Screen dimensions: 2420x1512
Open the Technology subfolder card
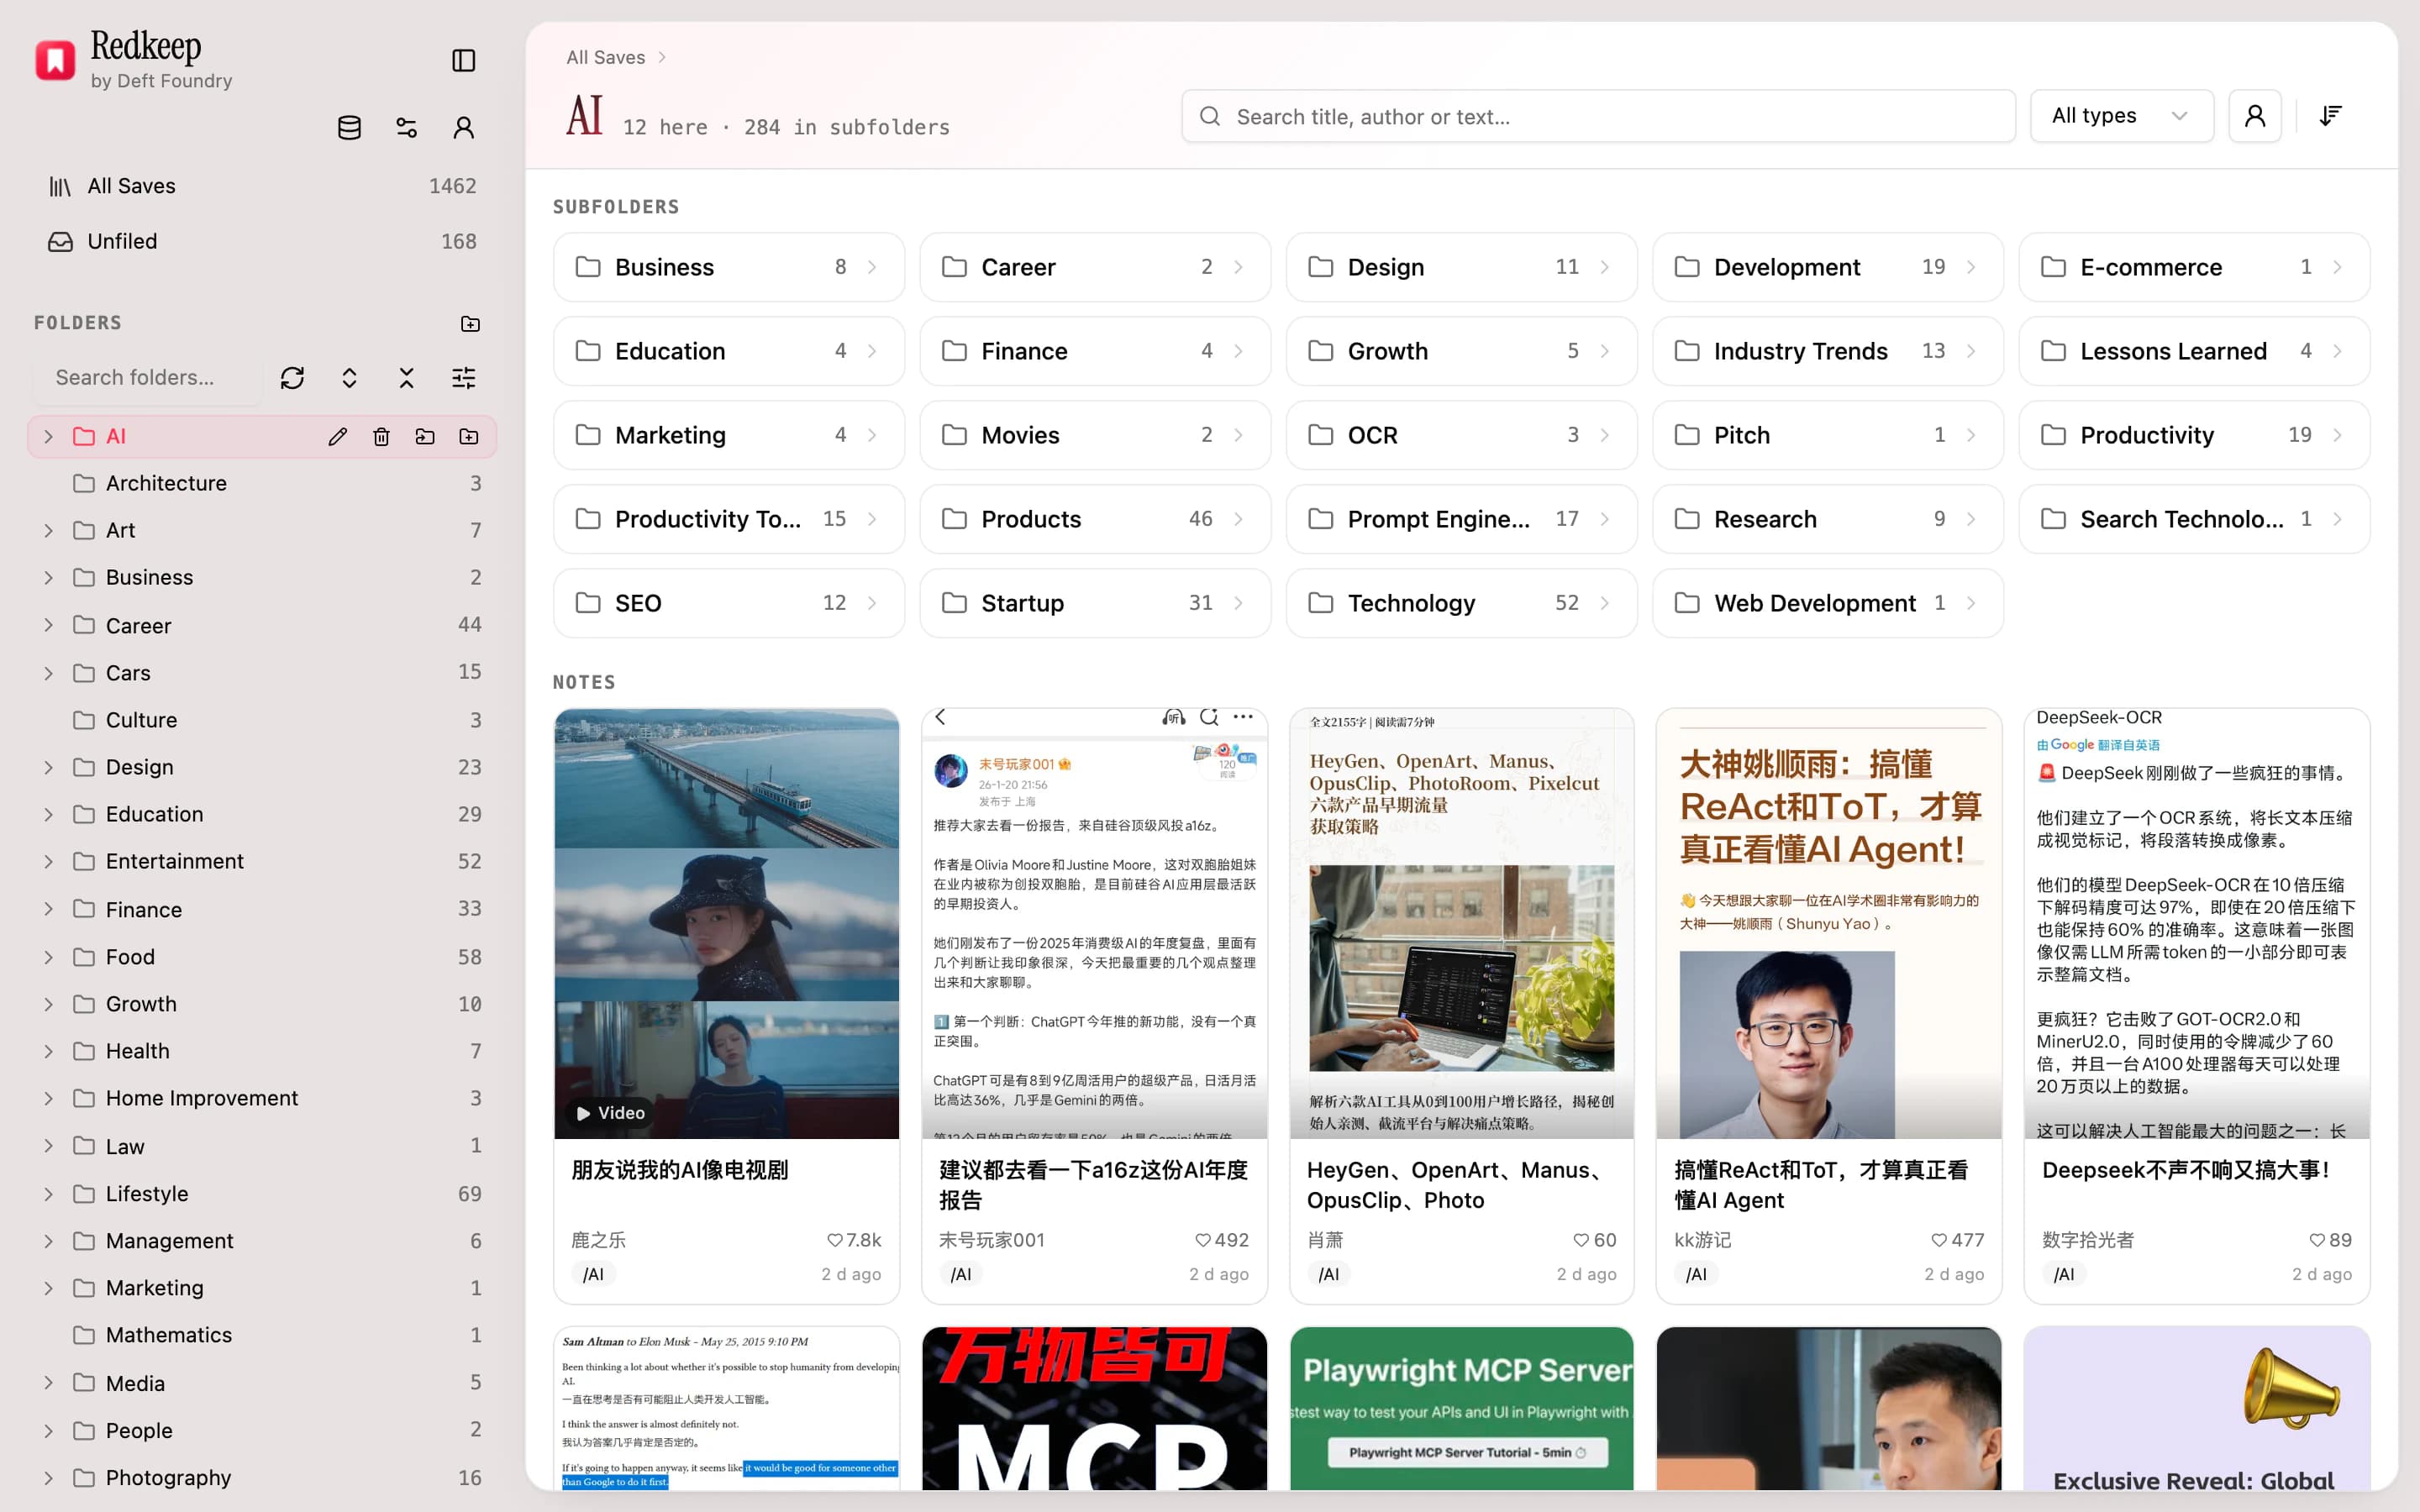(1461, 603)
